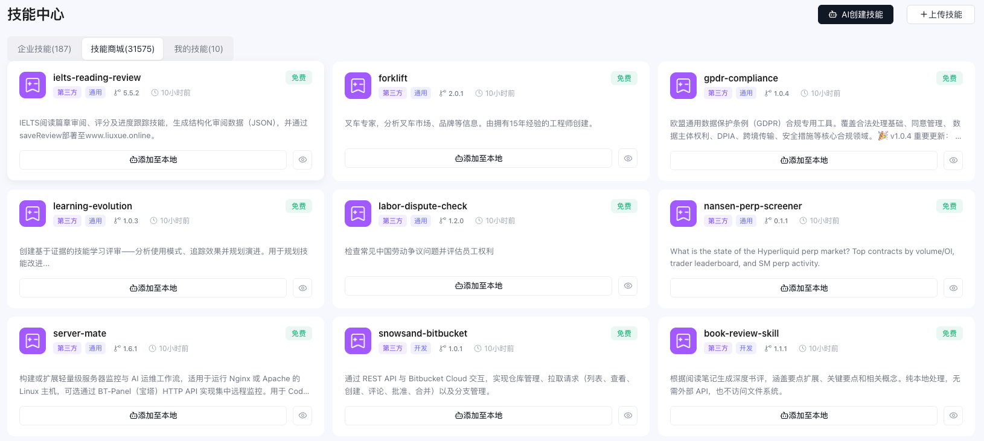The width and height of the screenshot is (984, 441).
Task: Click version 5.5.2 on ielts-reading-review
Action: click(127, 93)
